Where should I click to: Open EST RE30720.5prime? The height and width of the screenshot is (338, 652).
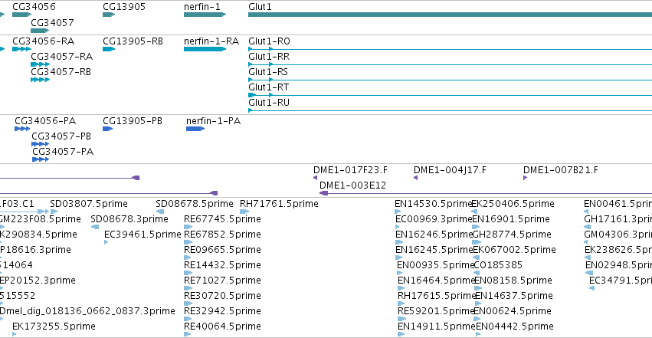(x=222, y=296)
